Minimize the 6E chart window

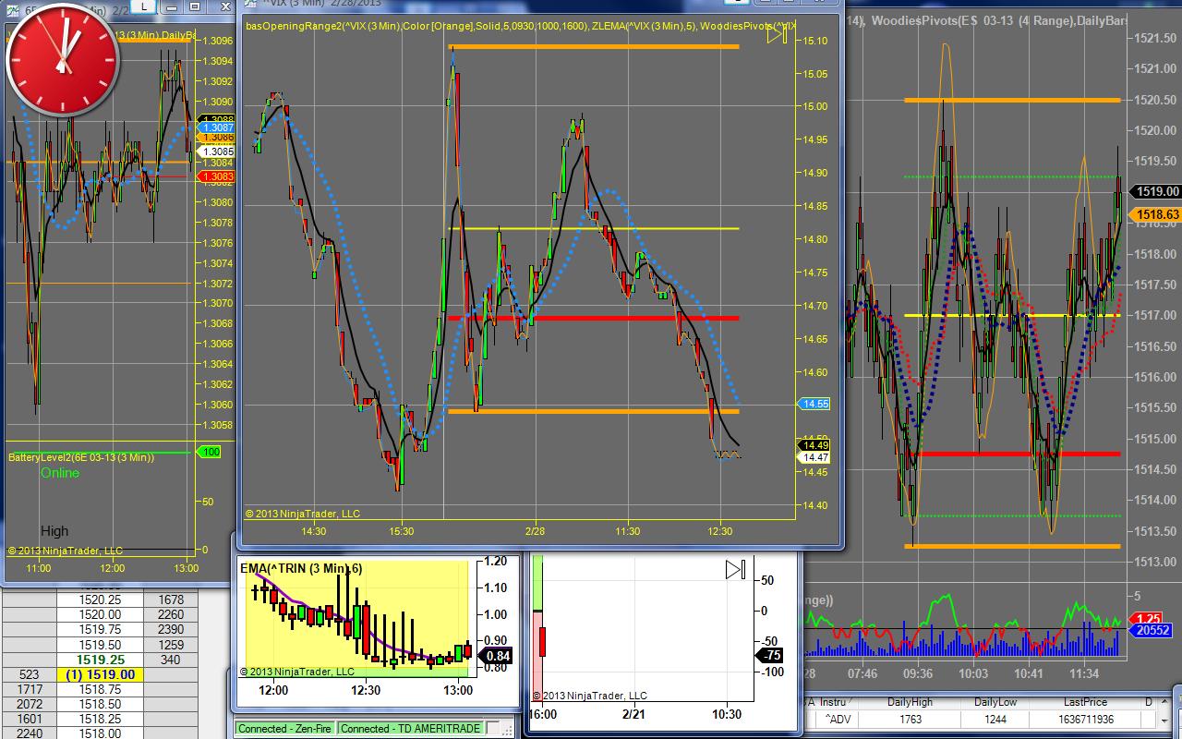[x=173, y=6]
